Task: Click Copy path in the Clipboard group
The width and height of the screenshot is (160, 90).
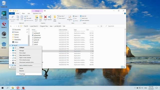Action: (28, 18)
